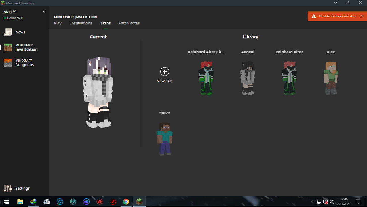Dismiss the 'Unable to duplicate skin' error
This screenshot has width=367, height=207.
[x=362, y=16]
